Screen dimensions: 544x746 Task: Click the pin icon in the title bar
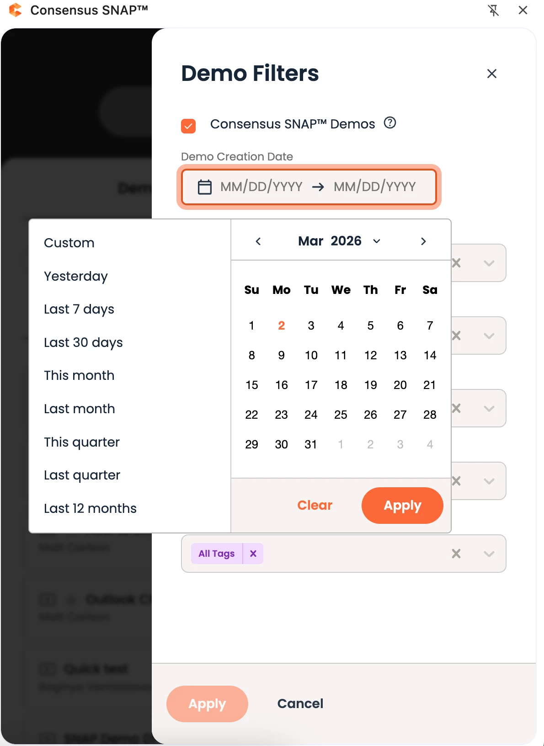[493, 10]
